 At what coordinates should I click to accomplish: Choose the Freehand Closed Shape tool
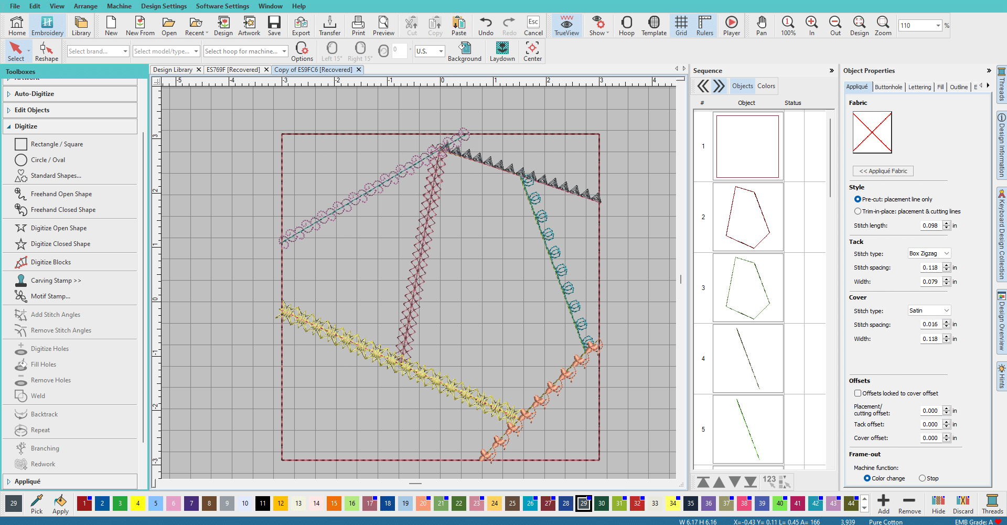coord(63,210)
